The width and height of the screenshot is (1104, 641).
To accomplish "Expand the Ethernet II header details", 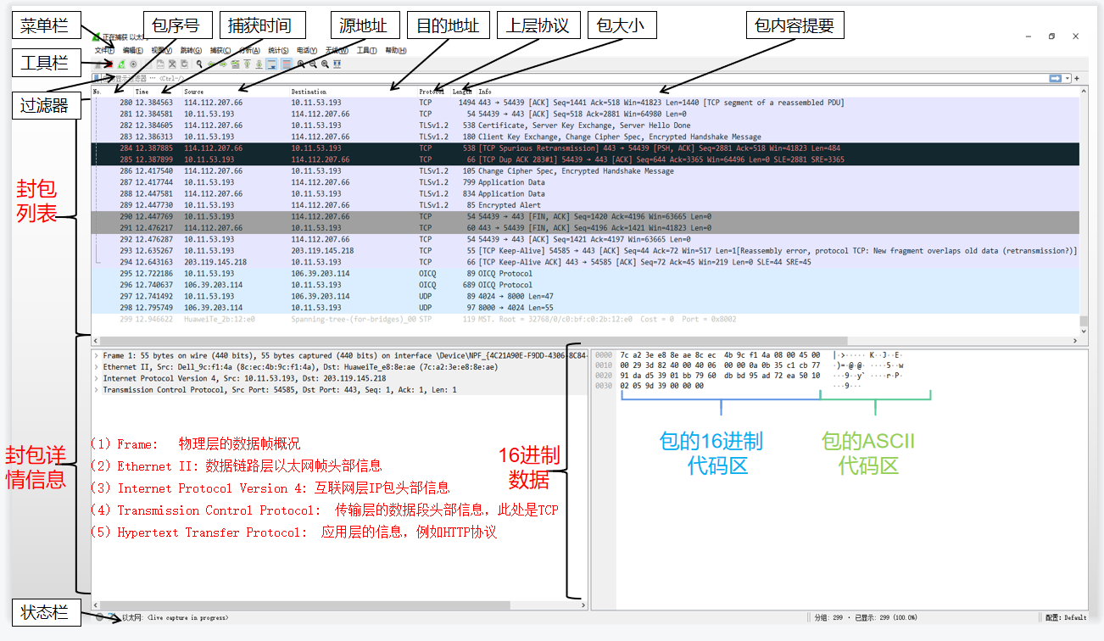I will pyautogui.click(x=97, y=367).
